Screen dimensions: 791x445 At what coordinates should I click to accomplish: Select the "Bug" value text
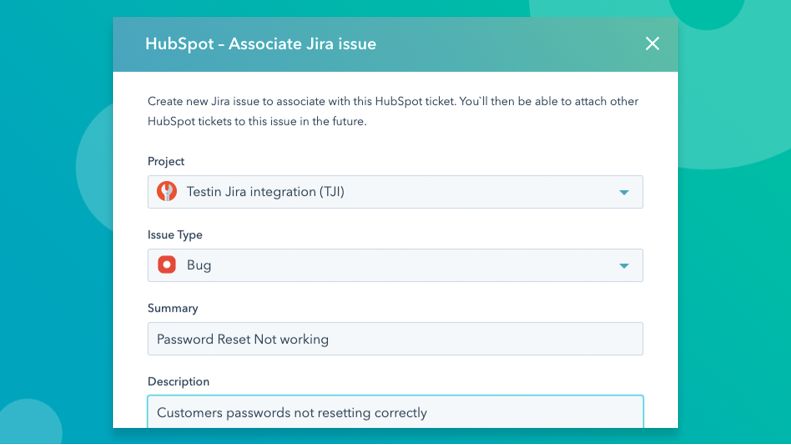[x=199, y=266]
